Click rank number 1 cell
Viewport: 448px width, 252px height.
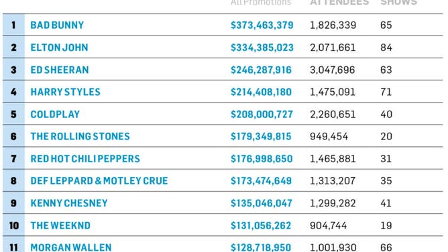click(x=13, y=25)
